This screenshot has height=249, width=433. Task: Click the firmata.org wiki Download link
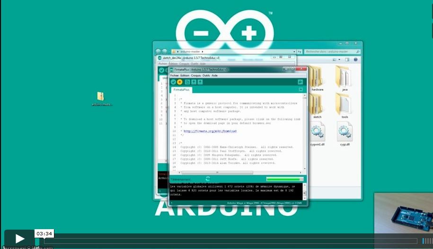pos(210,131)
